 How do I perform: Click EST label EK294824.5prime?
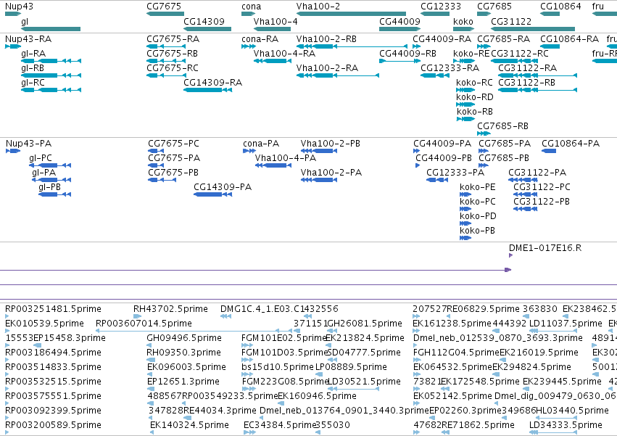(531, 367)
